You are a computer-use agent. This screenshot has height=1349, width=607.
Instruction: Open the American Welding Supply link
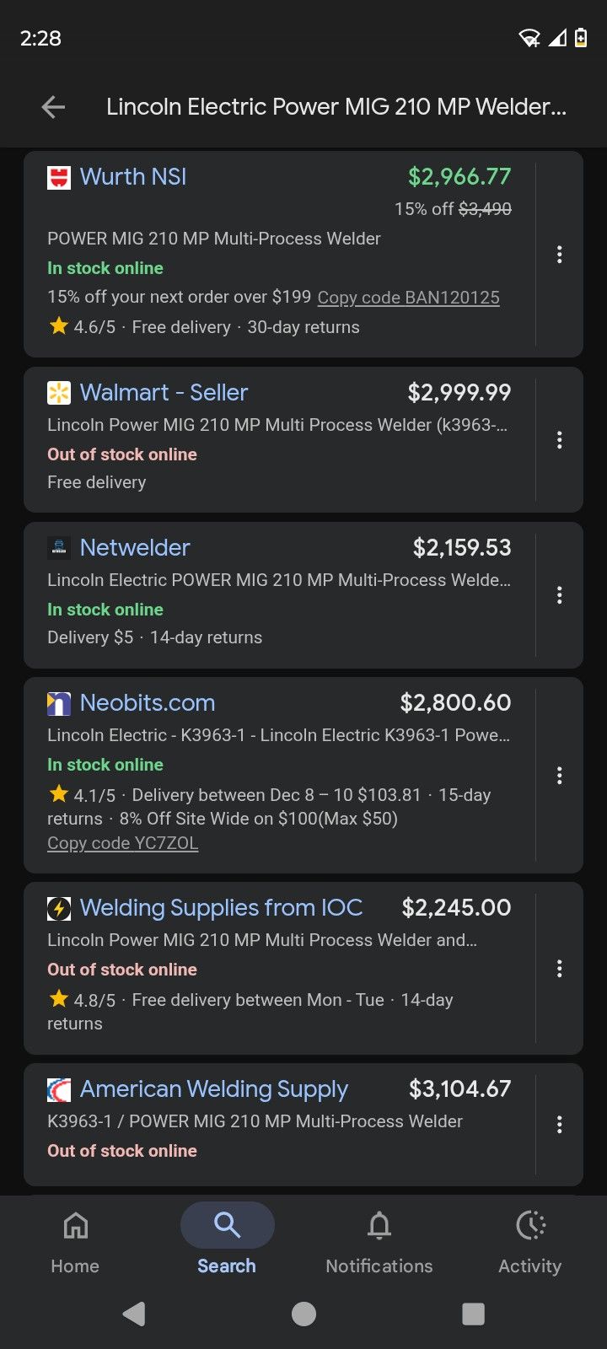[213, 1089]
